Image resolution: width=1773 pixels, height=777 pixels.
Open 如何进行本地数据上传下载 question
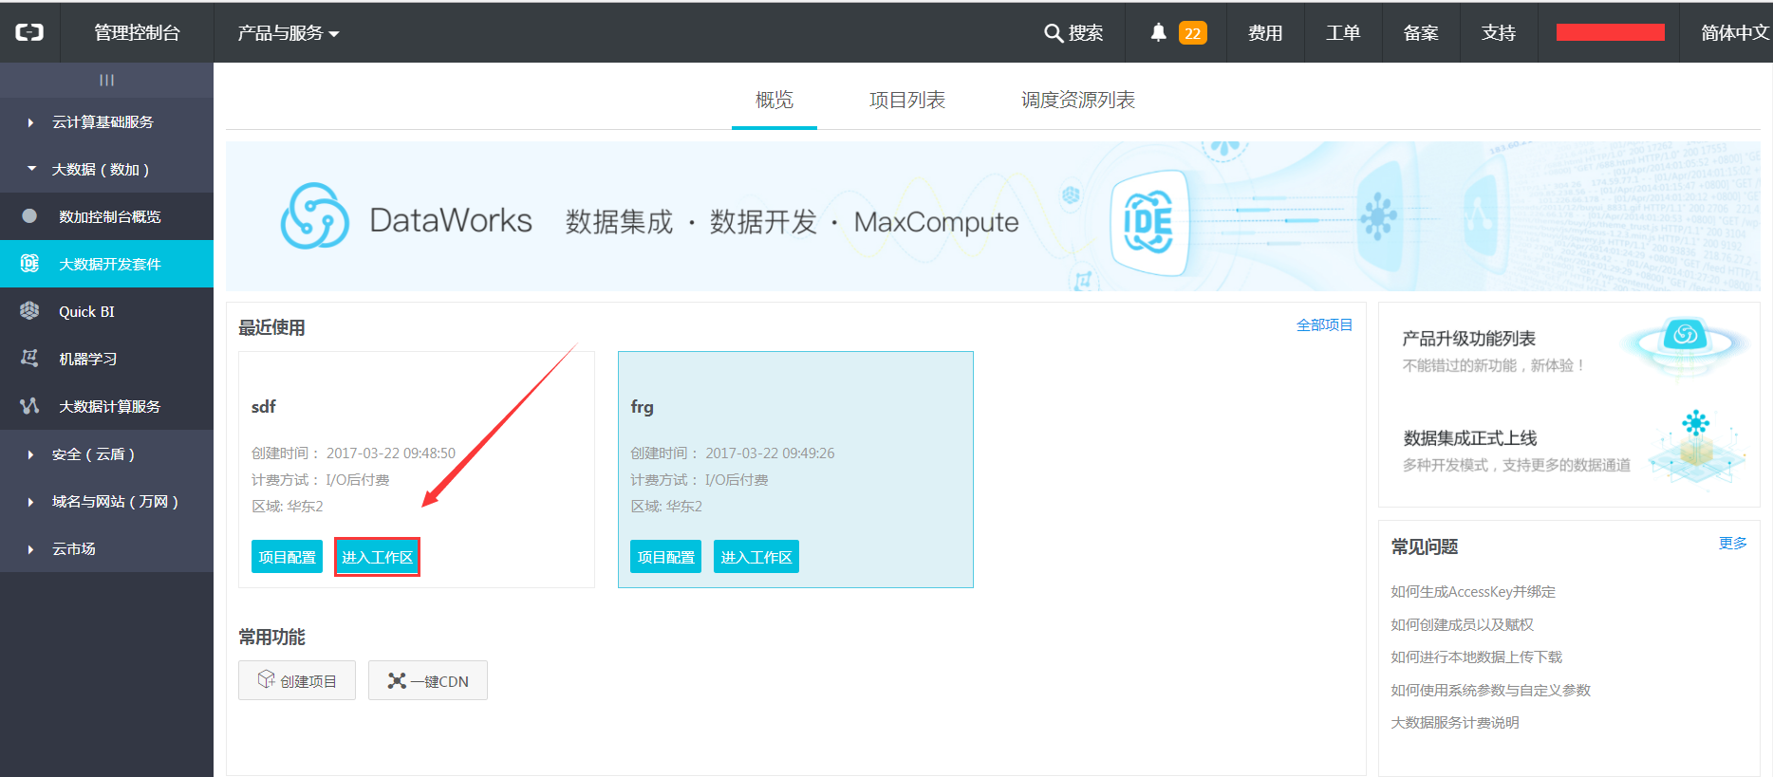pos(1477,657)
